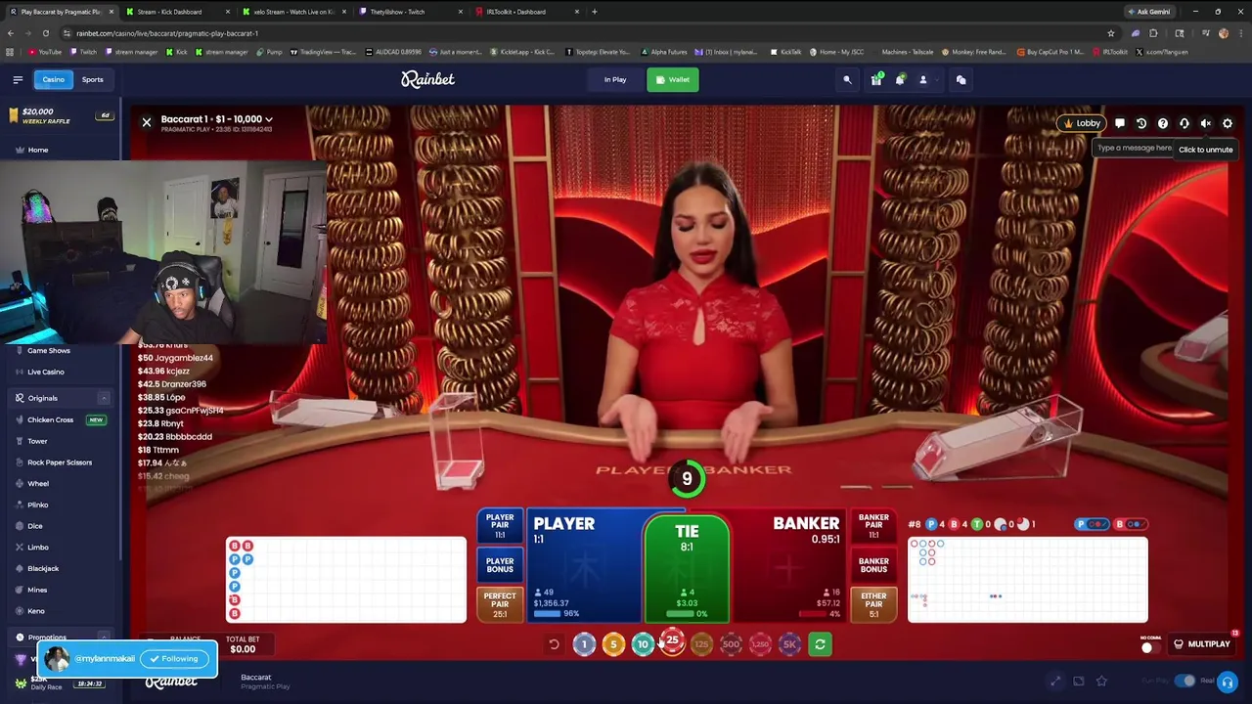The image size is (1252, 704).
Task: Place Perfect Pair 25:1 bet
Action: [500, 603]
